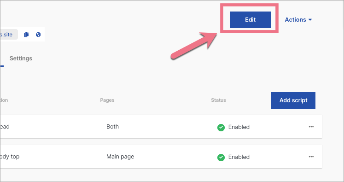Switch to the Settings tab
344x182 pixels.
click(21, 59)
